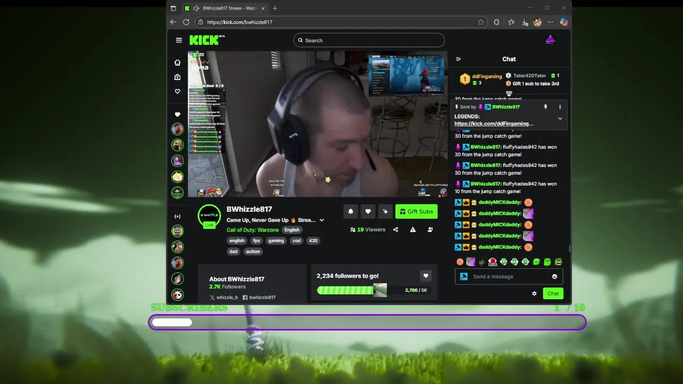Unpin the pinned chat message
The height and width of the screenshot is (384, 683).
point(545,107)
